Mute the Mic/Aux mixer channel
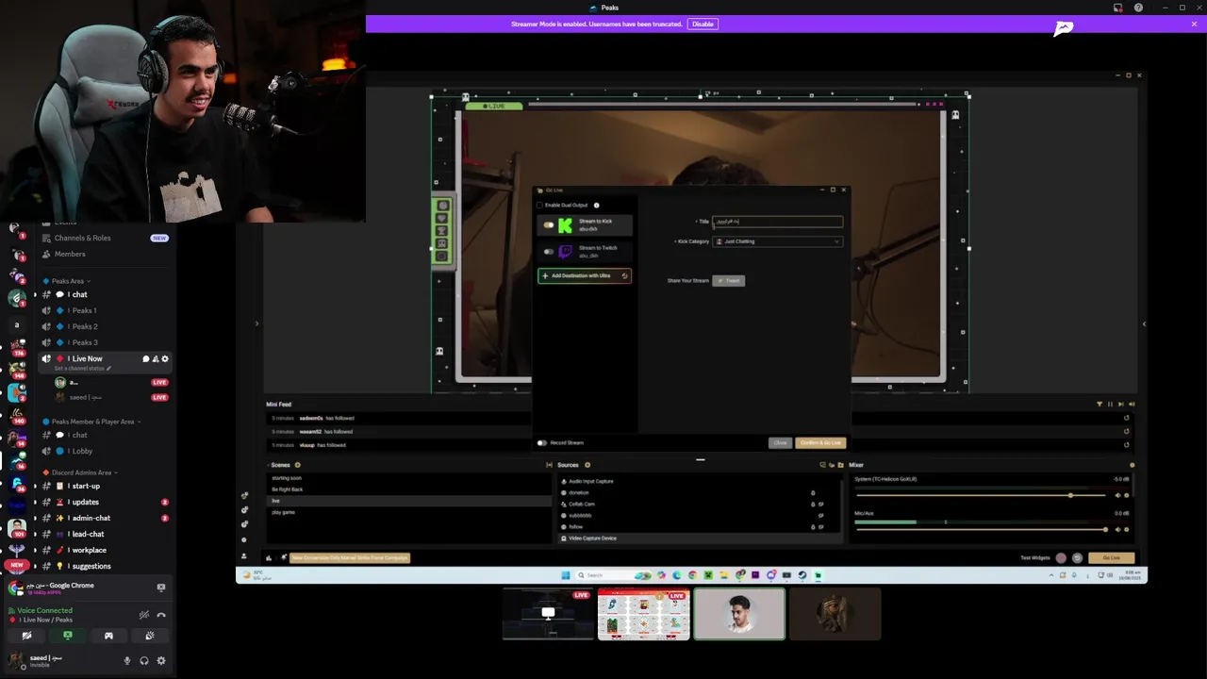Screen dimensions: 1207x679 [1118, 530]
